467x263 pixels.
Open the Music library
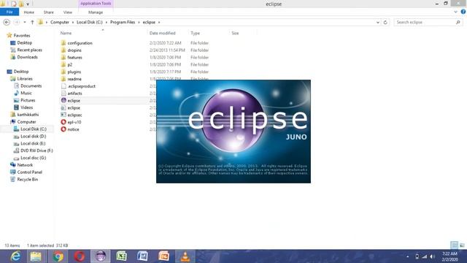(x=26, y=93)
